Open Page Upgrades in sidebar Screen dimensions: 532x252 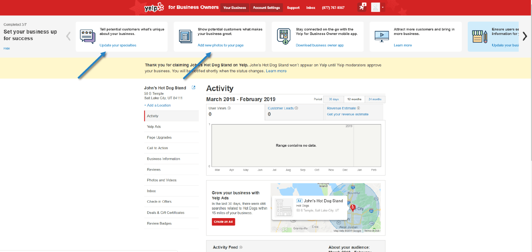coord(172,137)
